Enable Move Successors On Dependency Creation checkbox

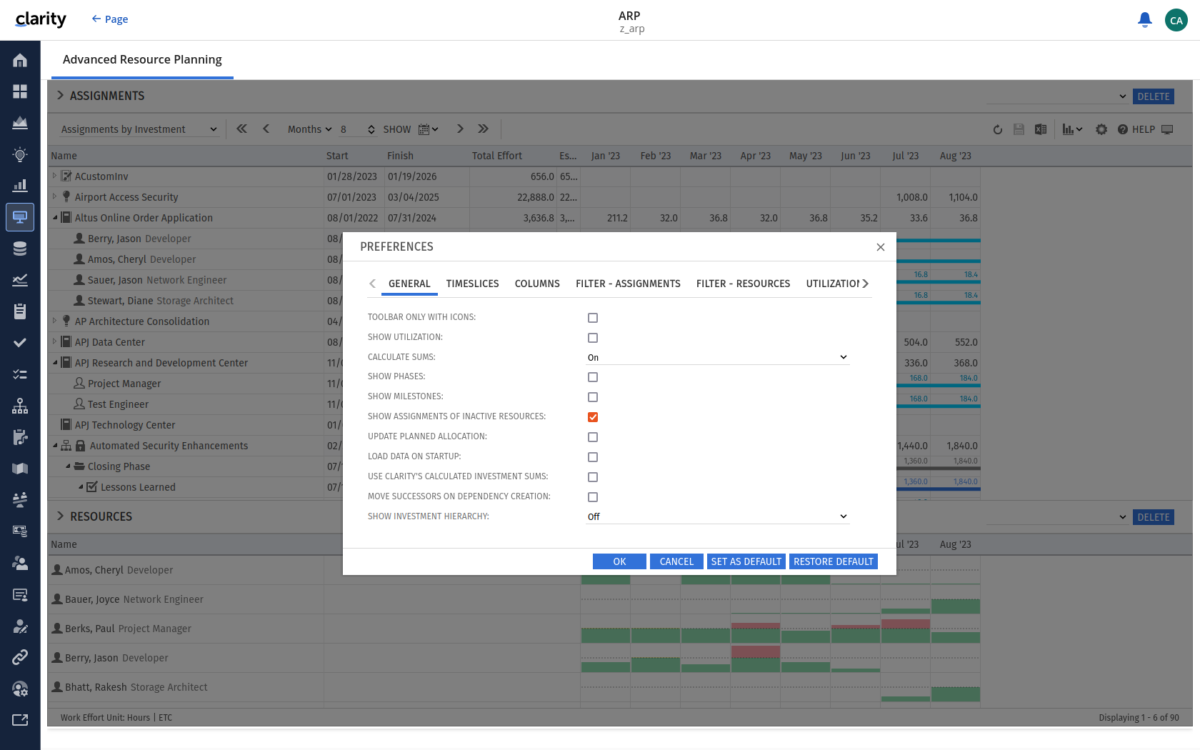pyautogui.click(x=593, y=497)
